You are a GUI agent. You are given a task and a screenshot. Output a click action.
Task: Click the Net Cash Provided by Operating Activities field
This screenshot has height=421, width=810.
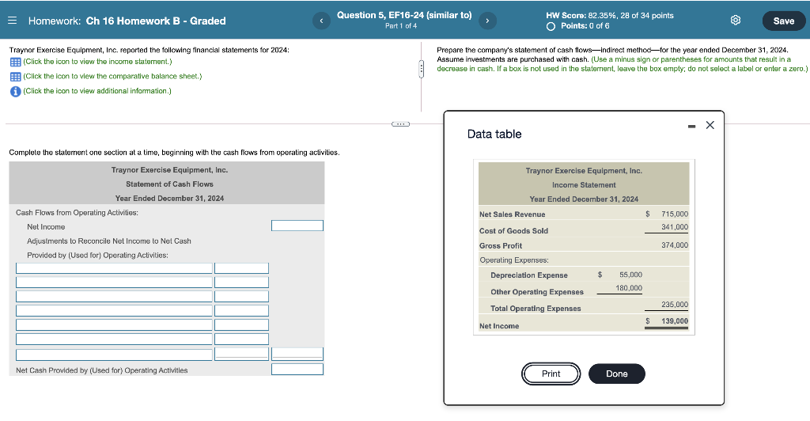297,370
